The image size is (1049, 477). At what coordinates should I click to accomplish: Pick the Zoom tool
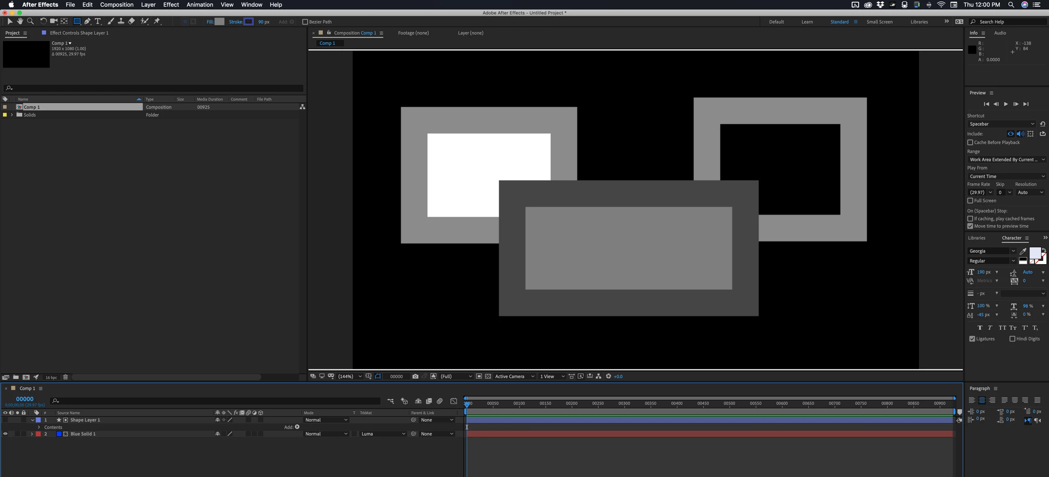click(30, 21)
